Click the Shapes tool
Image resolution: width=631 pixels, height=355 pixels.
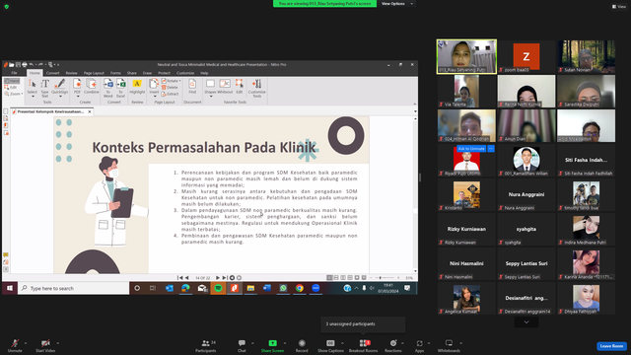pyautogui.click(x=210, y=87)
